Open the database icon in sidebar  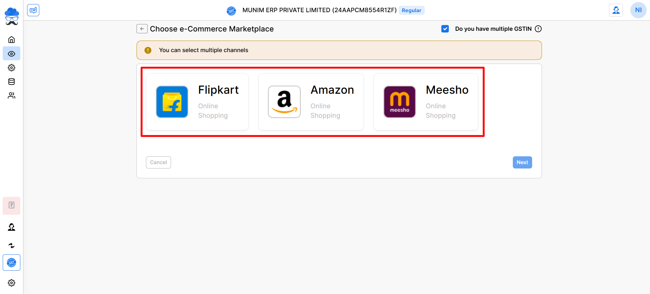pyautogui.click(x=12, y=82)
